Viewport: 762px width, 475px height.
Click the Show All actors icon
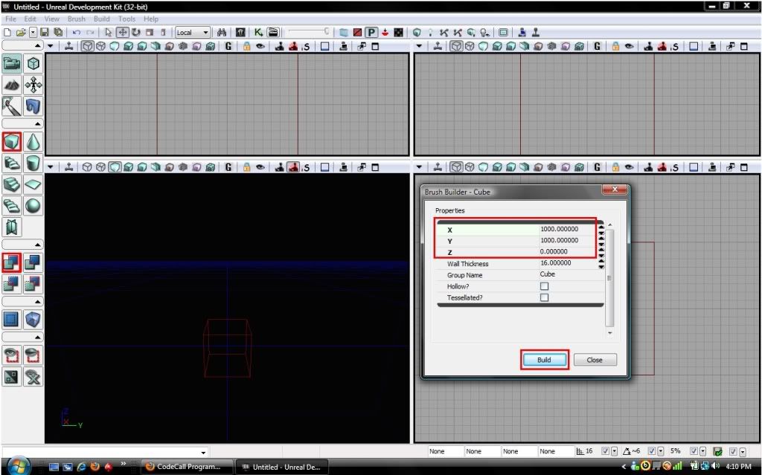click(33, 377)
